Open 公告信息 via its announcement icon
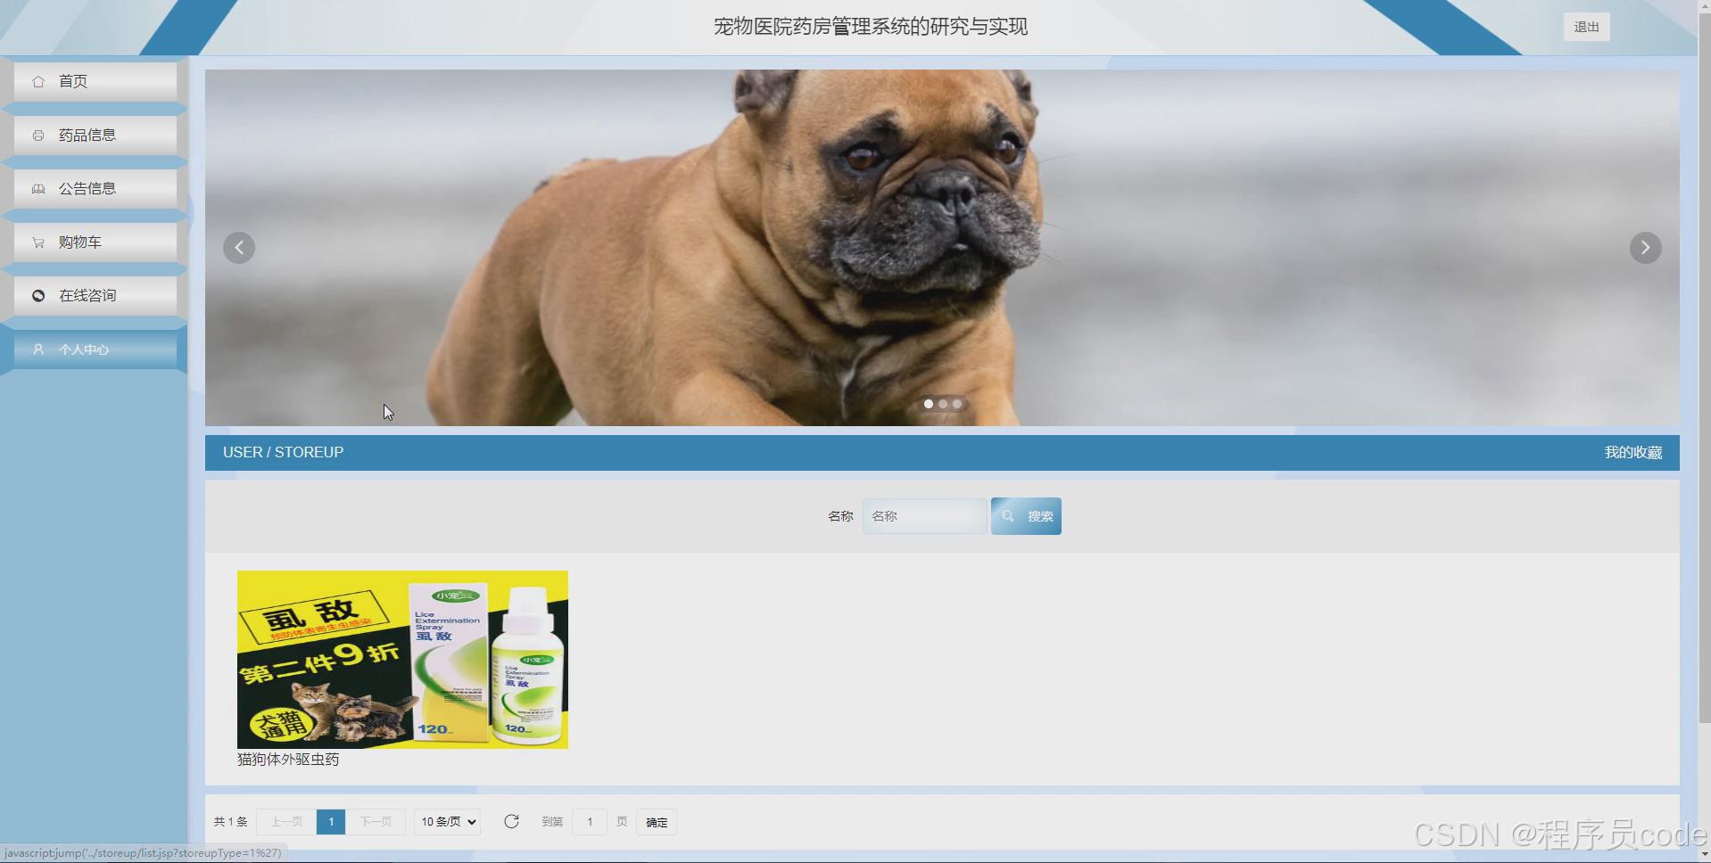 37,188
